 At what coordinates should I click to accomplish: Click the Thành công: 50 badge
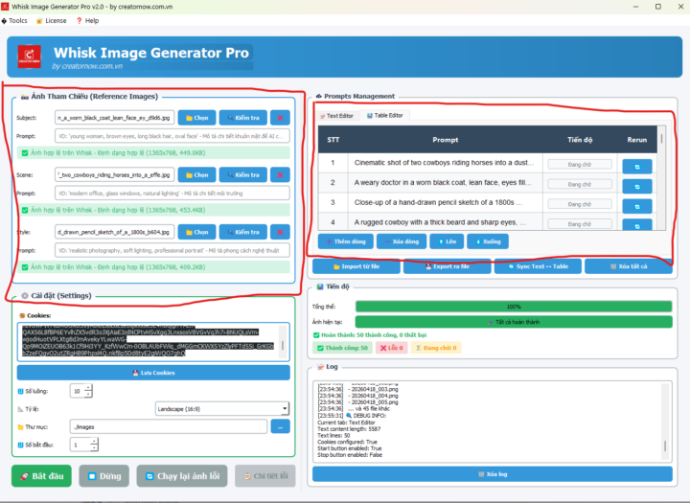point(342,348)
